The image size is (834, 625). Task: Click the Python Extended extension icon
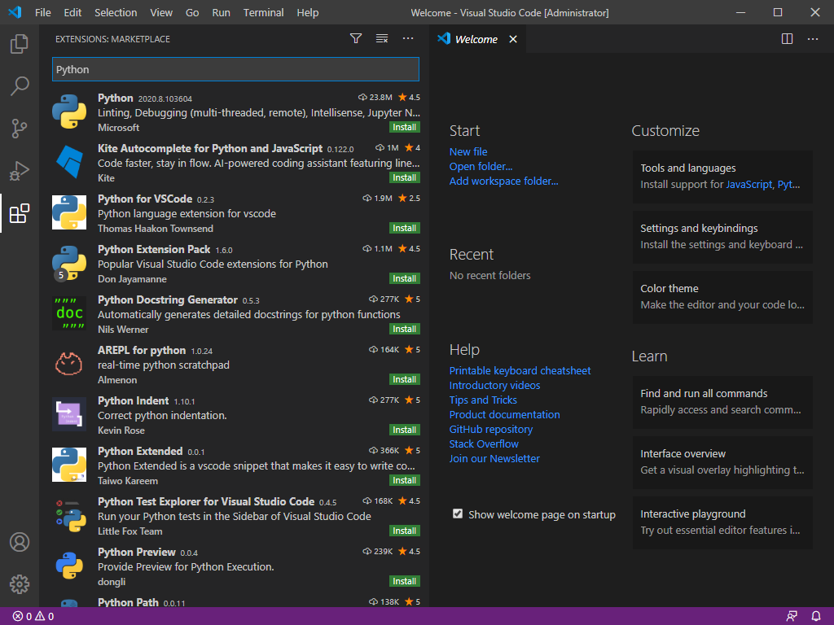[69, 465]
